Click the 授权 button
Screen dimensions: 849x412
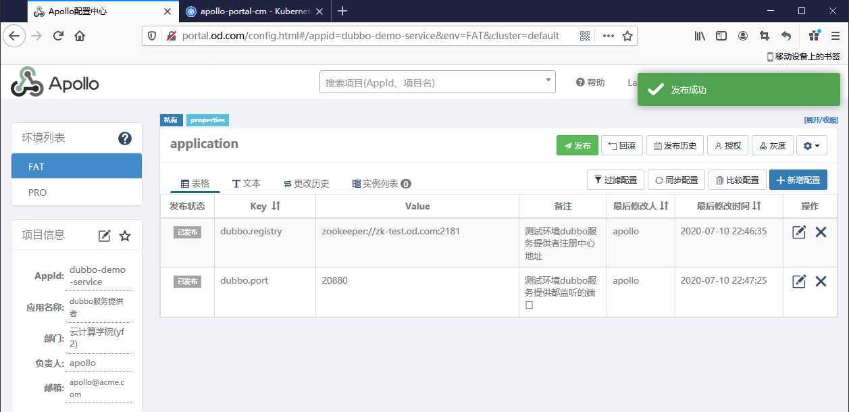727,145
